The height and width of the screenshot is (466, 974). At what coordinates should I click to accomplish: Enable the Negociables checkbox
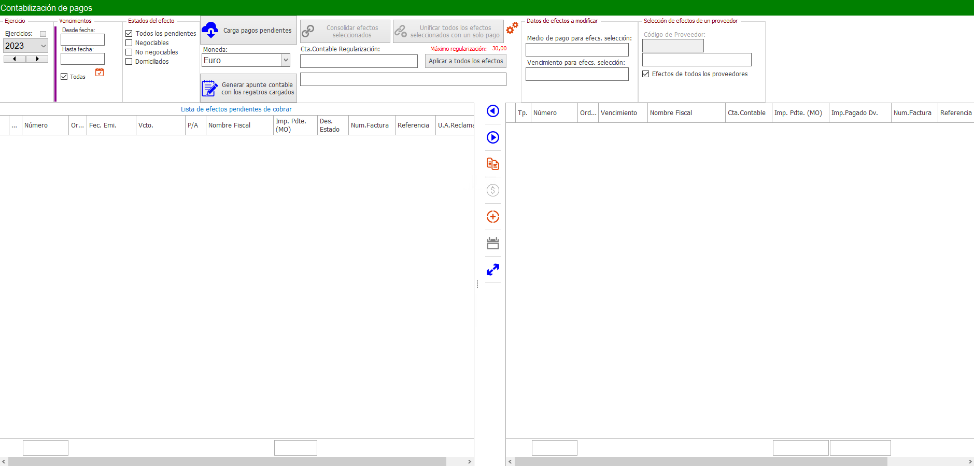(x=129, y=43)
